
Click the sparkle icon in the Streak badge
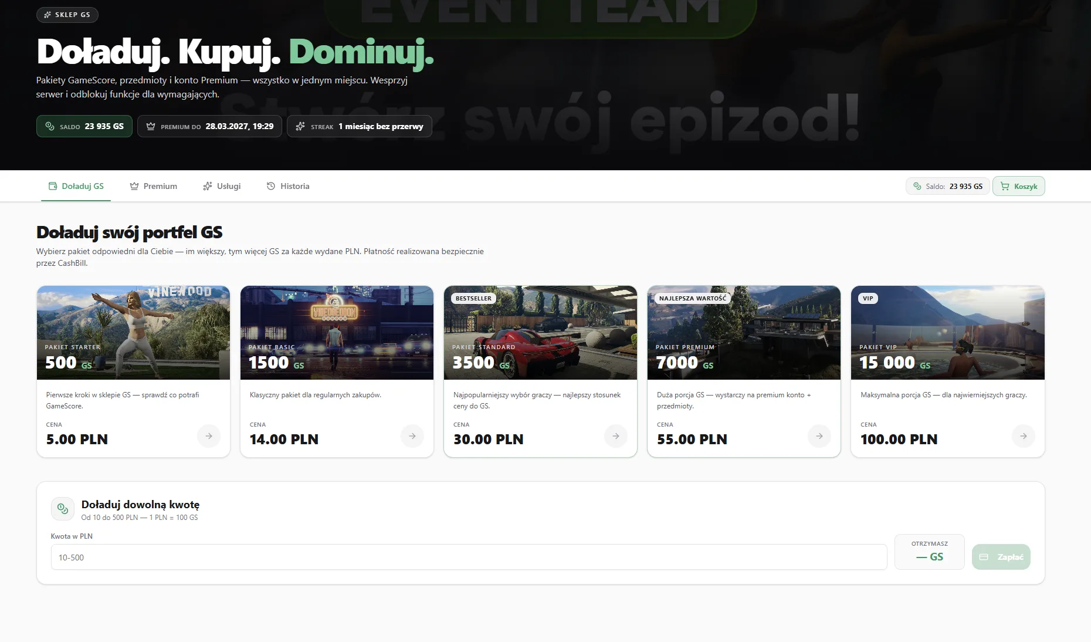(300, 126)
